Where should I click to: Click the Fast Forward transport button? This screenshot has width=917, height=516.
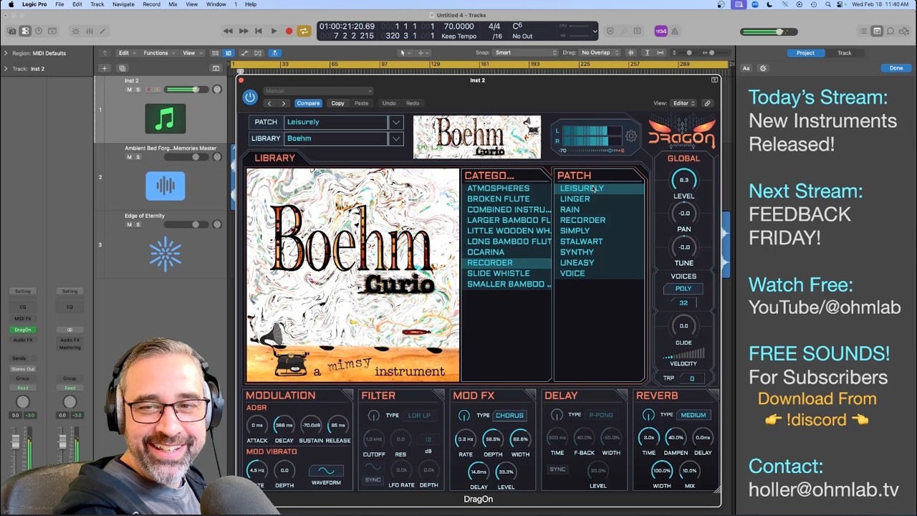coord(243,31)
